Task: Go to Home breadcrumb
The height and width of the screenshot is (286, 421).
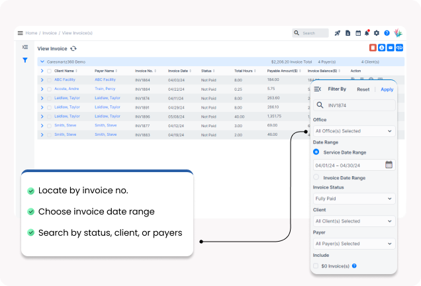Action: tap(31, 33)
